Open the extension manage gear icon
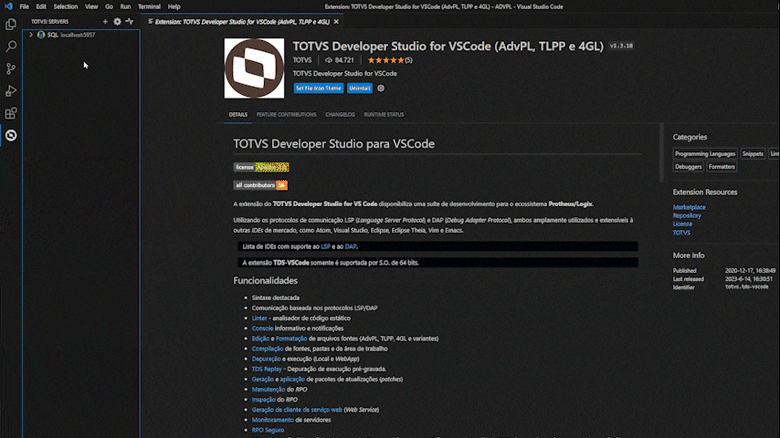This screenshot has width=780, height=438. 381,88
